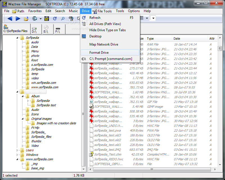Open the Search menu
Viewport: 225px width, 180px height.
pyautogui.click(x=60, y=11)
